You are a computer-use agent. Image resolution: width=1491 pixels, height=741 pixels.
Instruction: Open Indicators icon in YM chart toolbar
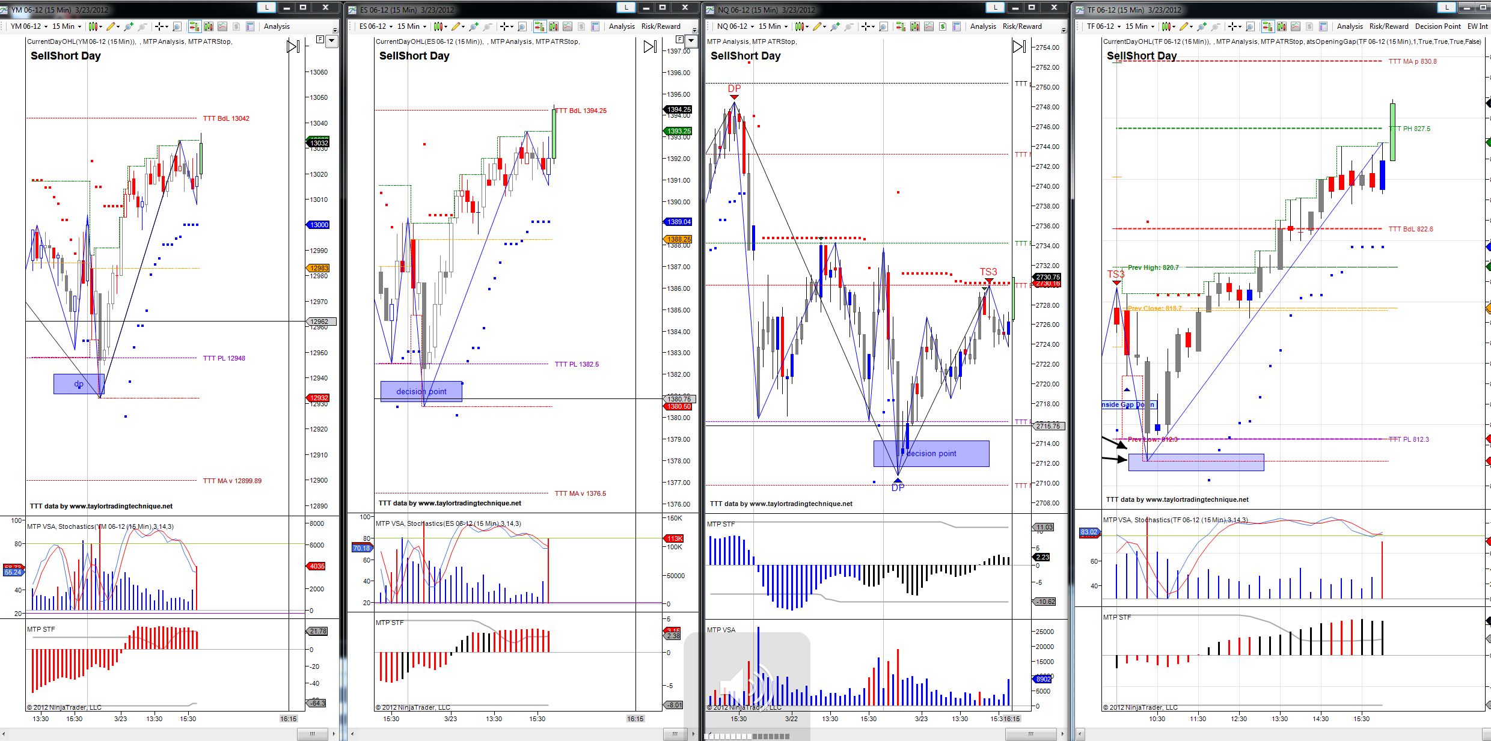pos(222,26)
